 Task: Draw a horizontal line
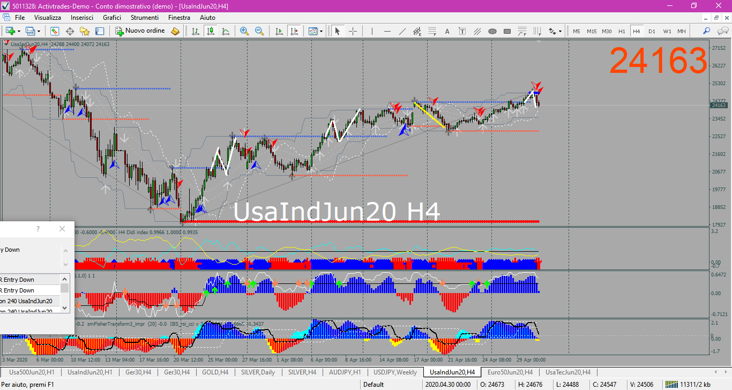[387, 31]
